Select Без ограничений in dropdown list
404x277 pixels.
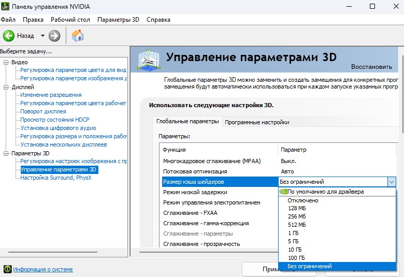pos(337,266)
